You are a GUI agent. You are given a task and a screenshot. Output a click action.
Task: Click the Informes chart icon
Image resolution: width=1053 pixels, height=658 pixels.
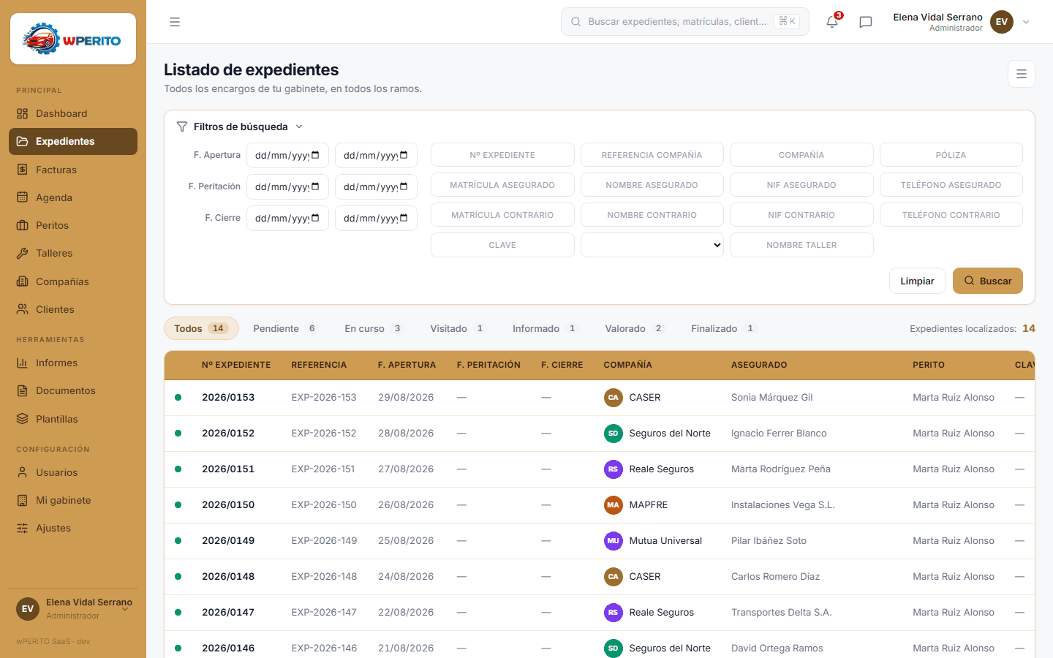[23, 363]
